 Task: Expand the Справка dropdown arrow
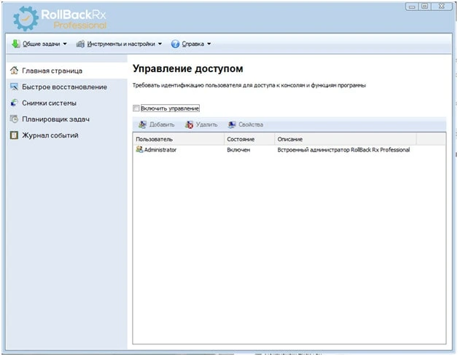coord(209,44)
